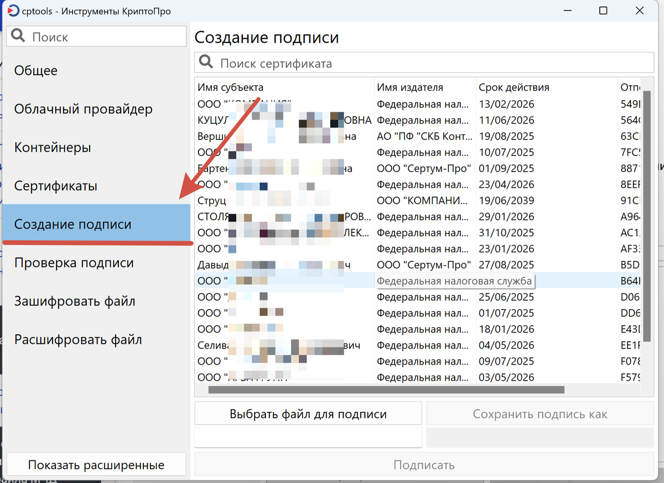Select the Создание подписи section
The height and width of the screenshot is (483, 664).
pyautogui.click(x=96, y=224)
